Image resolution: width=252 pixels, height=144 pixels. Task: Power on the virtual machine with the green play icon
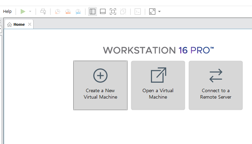[x=23, y=12]
